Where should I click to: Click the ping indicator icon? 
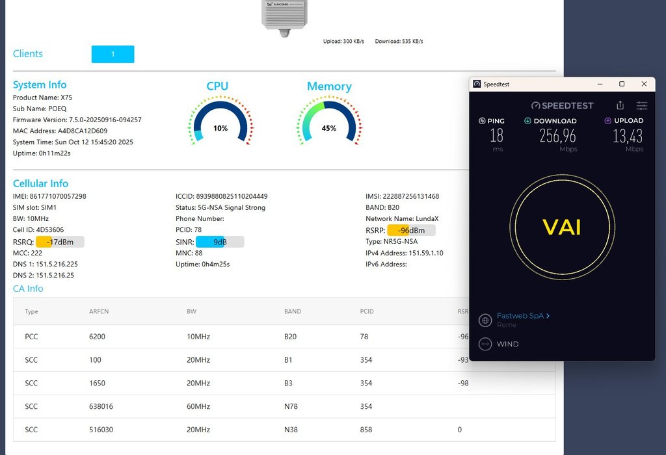point(482,121)
